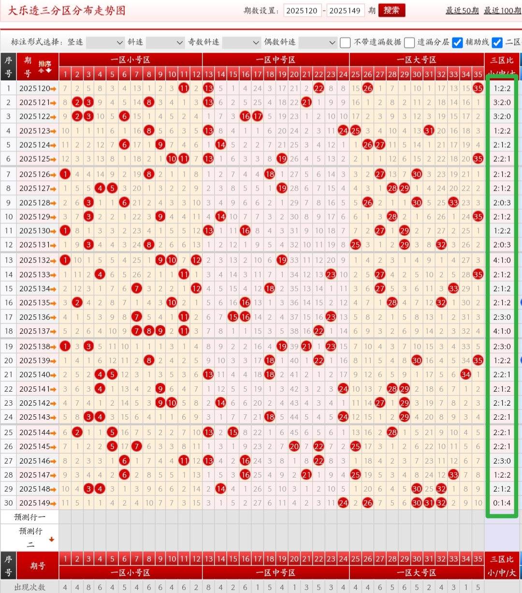Image resolution: width=522 pixels, height=593 pixels.
Task: Click the orange arrow beside period 2025133
Action: pos(54,275)
